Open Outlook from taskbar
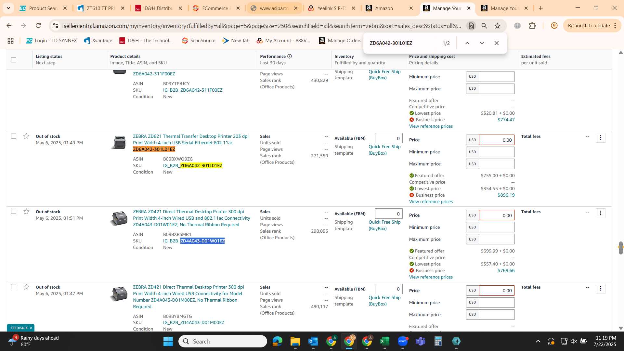Screen dimensions: 624x351 [x=313, y=341]
